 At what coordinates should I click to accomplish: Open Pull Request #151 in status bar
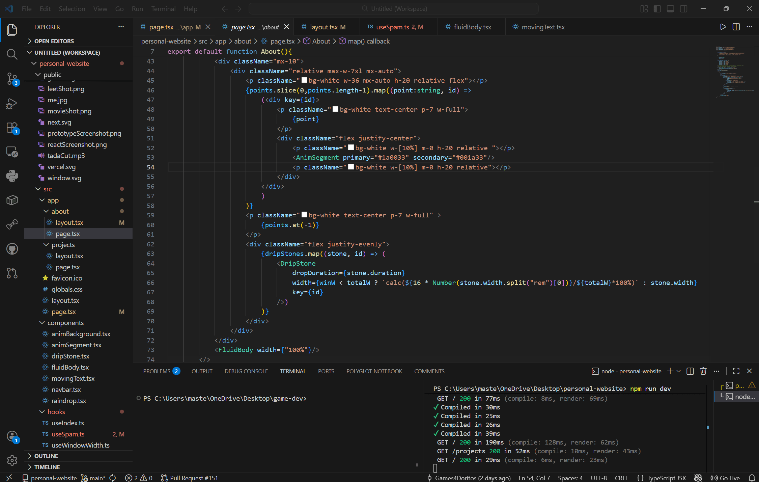point(189,478)
